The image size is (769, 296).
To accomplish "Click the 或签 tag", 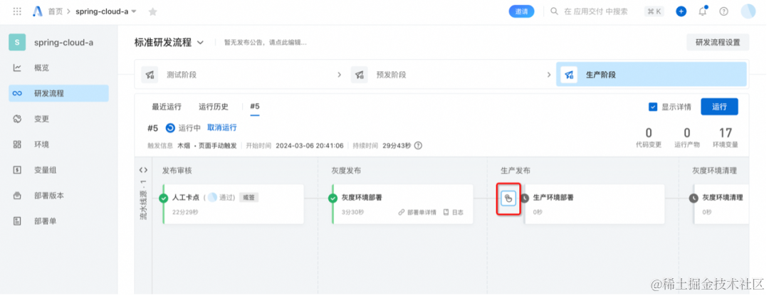I will click(249, 198).
